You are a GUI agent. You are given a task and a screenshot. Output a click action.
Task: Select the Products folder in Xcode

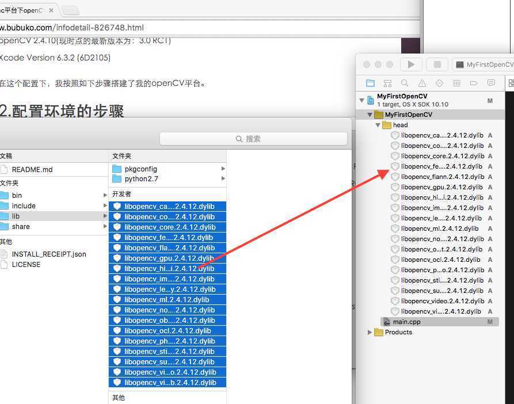(398, 332)
